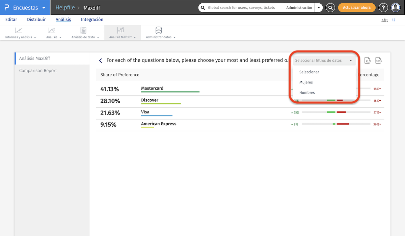Open the Comparison Report section

pyautogui.click(x=38, y=71)
